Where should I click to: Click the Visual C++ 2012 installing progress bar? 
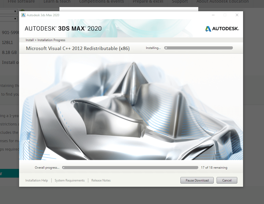[x=199, y=48]
